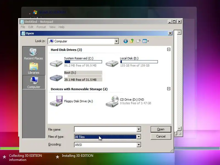The image size is (220, 165).
Task: Click the ANSI encoding value
Action: [78, 145]
